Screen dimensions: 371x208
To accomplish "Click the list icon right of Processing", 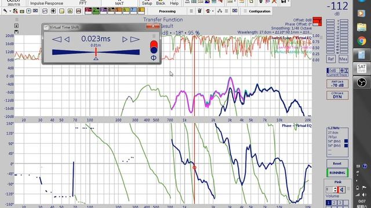I will point(191,11).
